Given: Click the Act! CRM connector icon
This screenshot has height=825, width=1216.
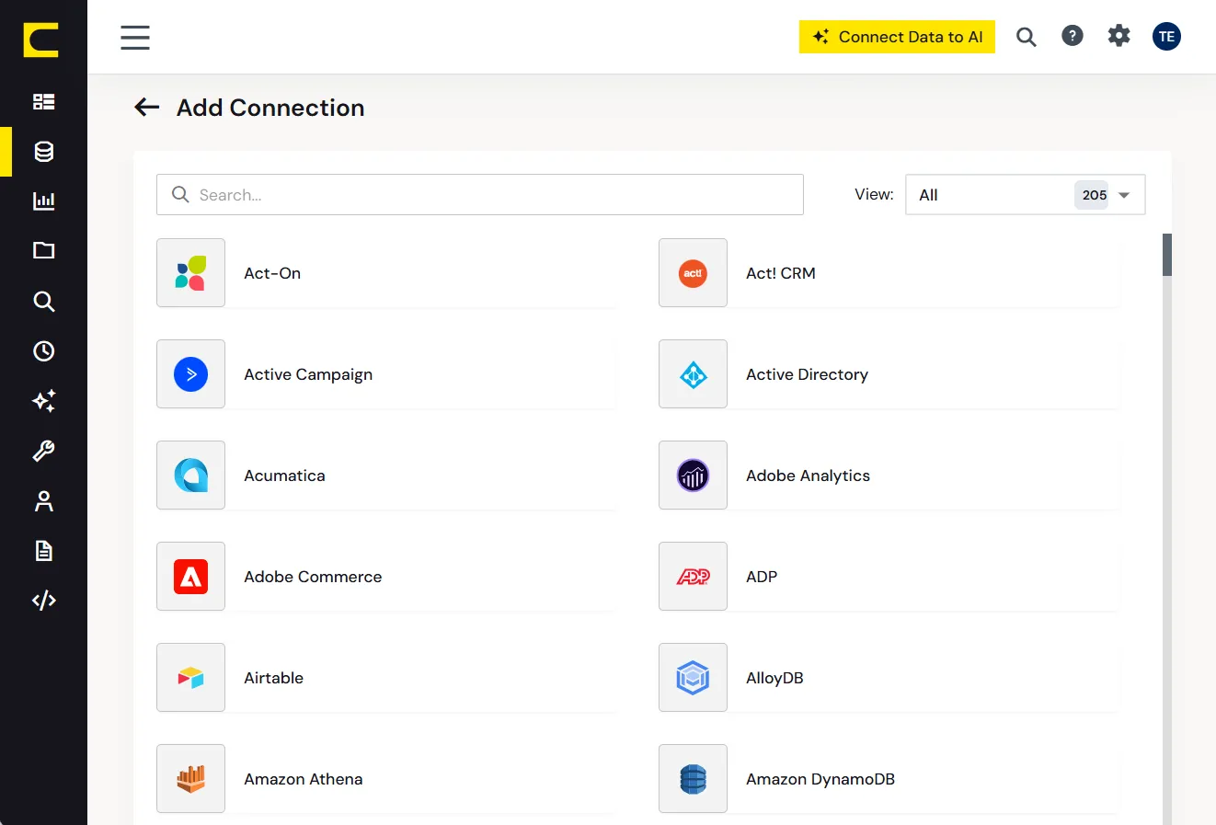Looking at the screenshot, I should point(693,273).
